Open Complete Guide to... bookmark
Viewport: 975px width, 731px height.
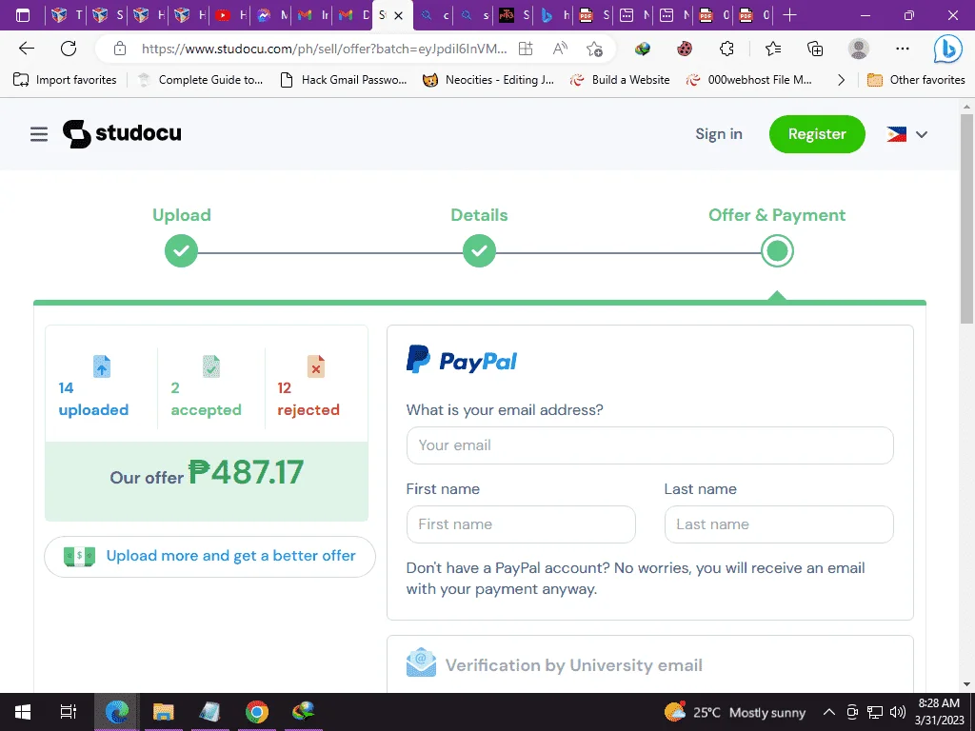(x=200, y=80)
